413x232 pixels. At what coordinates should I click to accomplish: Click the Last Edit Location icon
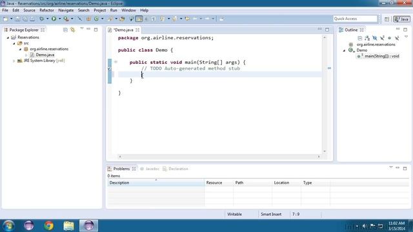click(187, 19)
